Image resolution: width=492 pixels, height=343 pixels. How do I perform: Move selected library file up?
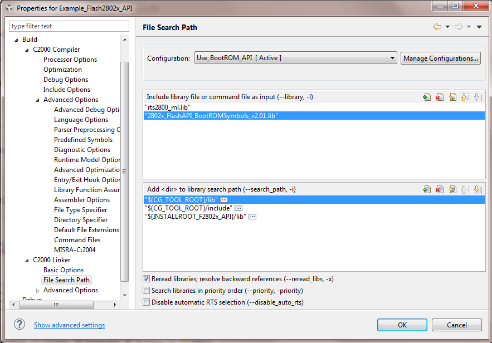point(464,97)
